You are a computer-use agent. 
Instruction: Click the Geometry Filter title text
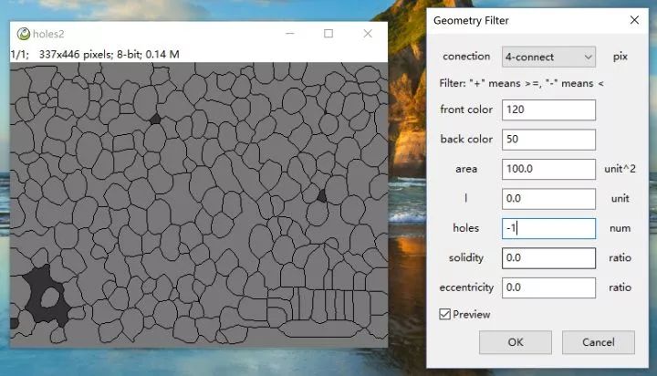tap(471, 21)
